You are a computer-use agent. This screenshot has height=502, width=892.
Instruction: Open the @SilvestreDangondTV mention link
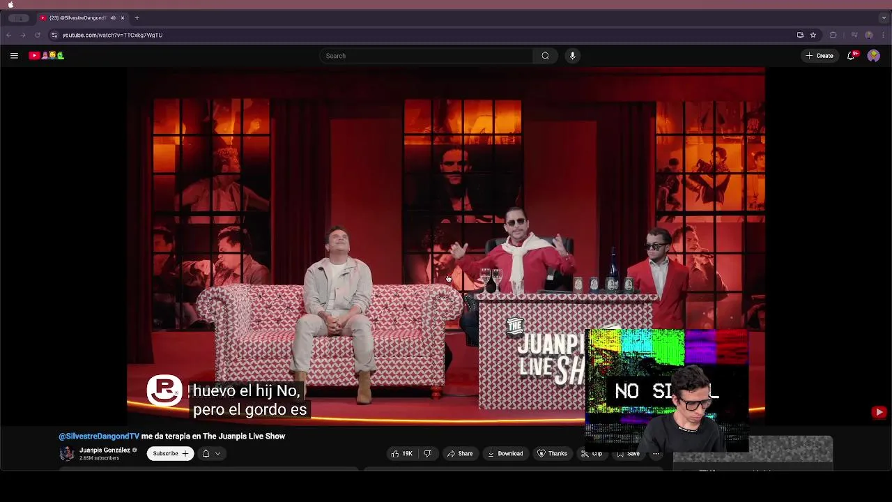99,436
